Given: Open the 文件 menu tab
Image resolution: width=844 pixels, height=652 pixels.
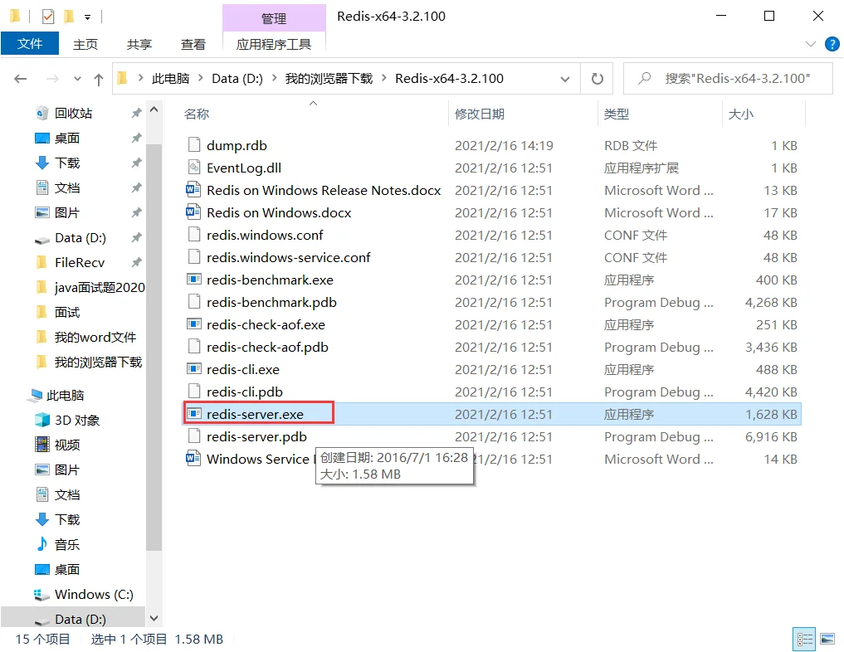Looking at the screenshot, I should [x=30, y=44].
